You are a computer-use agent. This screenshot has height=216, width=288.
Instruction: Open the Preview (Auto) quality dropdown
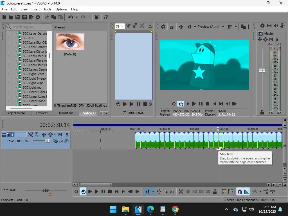[223, 27]
